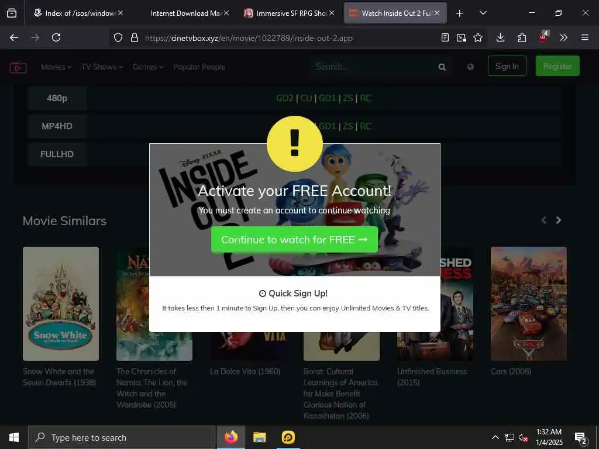Open the 480p RC download link
The height and width of the screenshot is (449, 599).
[x=366, y=98]
